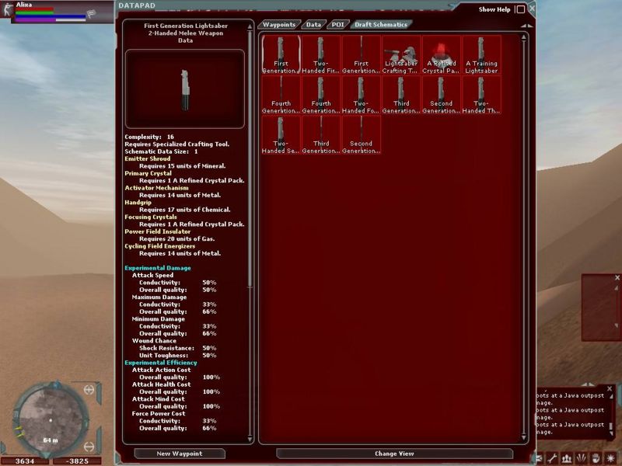Click the hand icon in bottom toolbar
The height and width of the screenshot is (466, 622).
pos(595,457)
